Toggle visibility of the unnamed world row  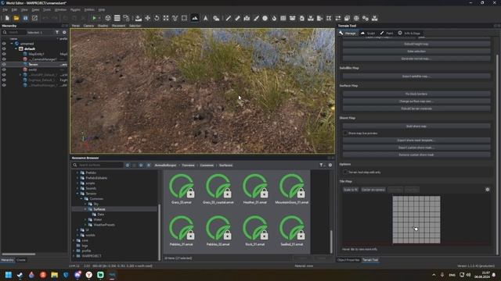(x=4, y=44)
